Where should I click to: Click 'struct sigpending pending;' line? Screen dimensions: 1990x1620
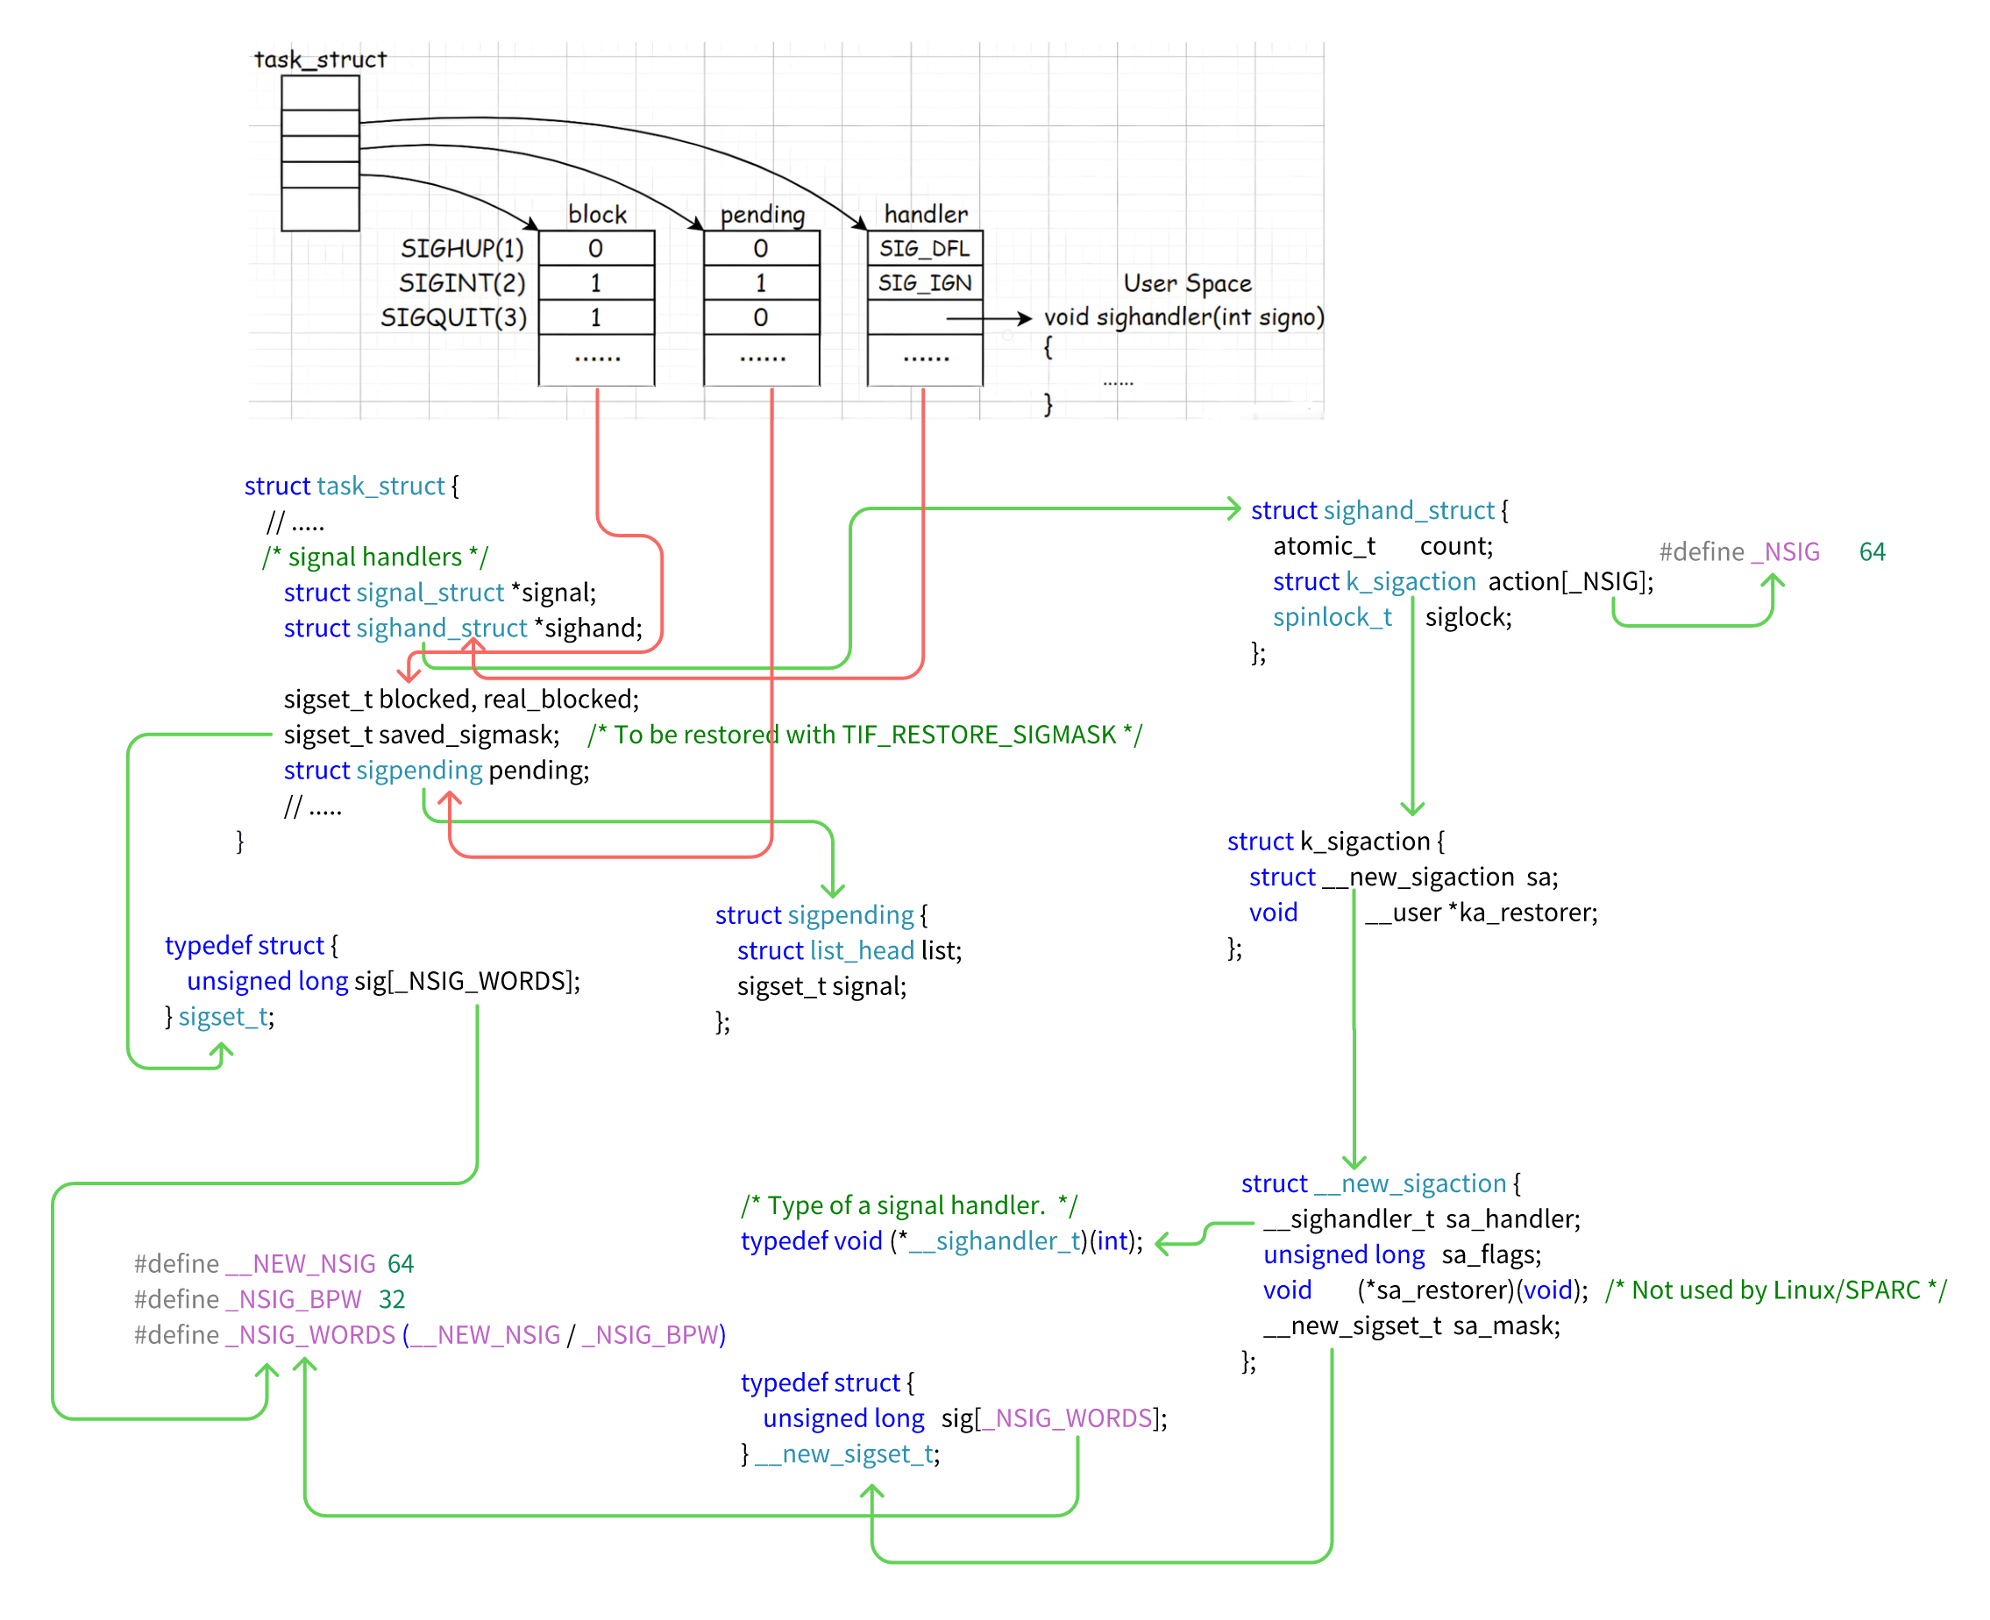pyautogui.click(x=436, y=770)
